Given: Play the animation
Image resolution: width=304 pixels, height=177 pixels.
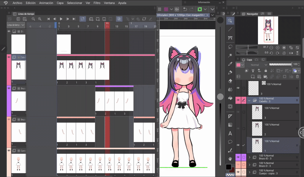Looking at the screenshot, I should click(61, 19).
